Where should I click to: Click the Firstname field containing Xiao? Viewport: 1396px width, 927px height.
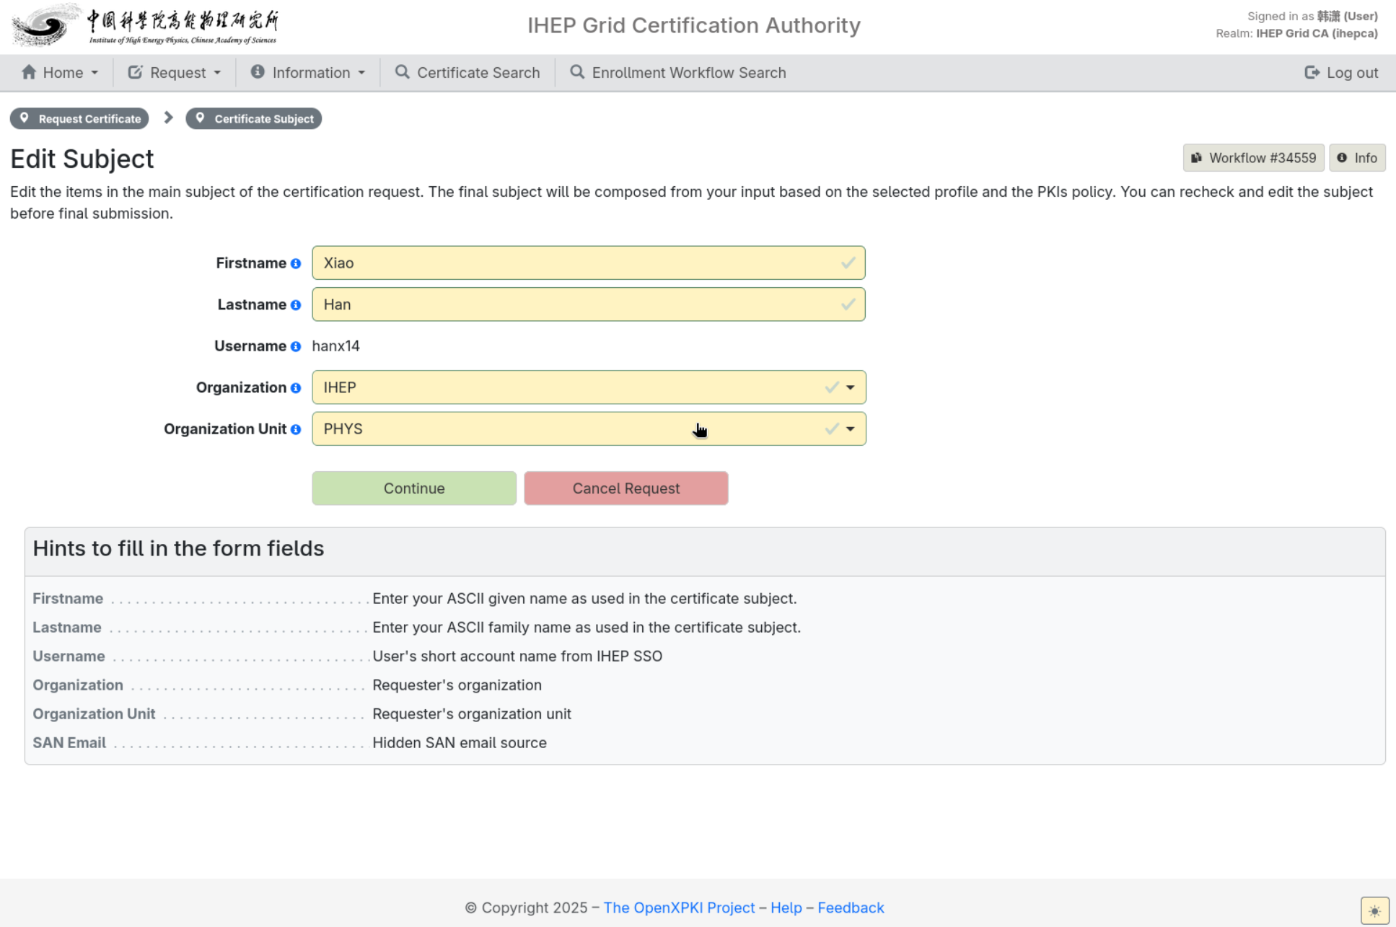tap(589, 263)
